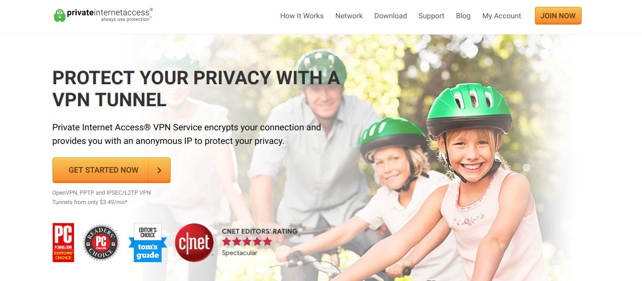Go to My Account
Screen dimensions: 642x281
[x=502, y=16]
